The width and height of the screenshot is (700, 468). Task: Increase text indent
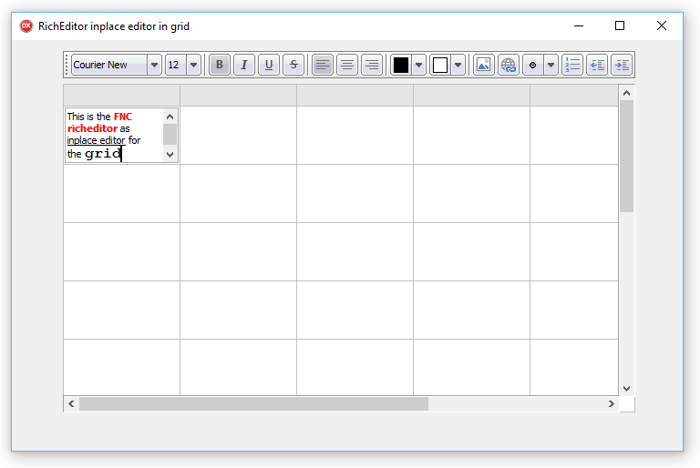(x=622, y=66)
